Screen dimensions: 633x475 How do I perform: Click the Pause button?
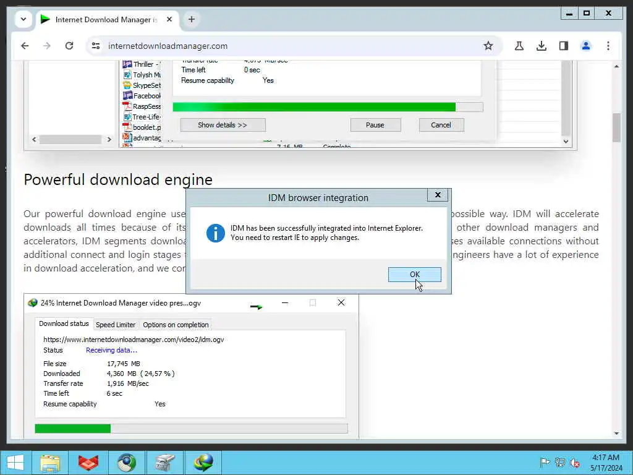click(x=375, y=125)
